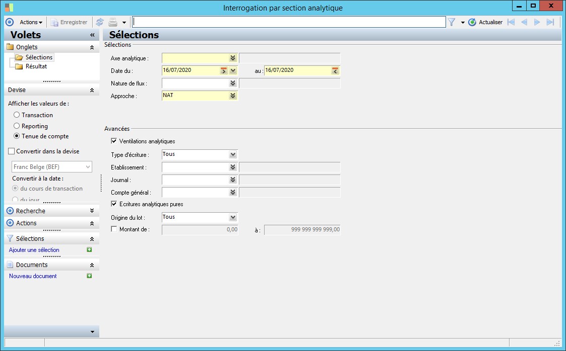Select Résultat in the Onglets tree
Viewport: 566px width, 351px height.
pos(36,66)
